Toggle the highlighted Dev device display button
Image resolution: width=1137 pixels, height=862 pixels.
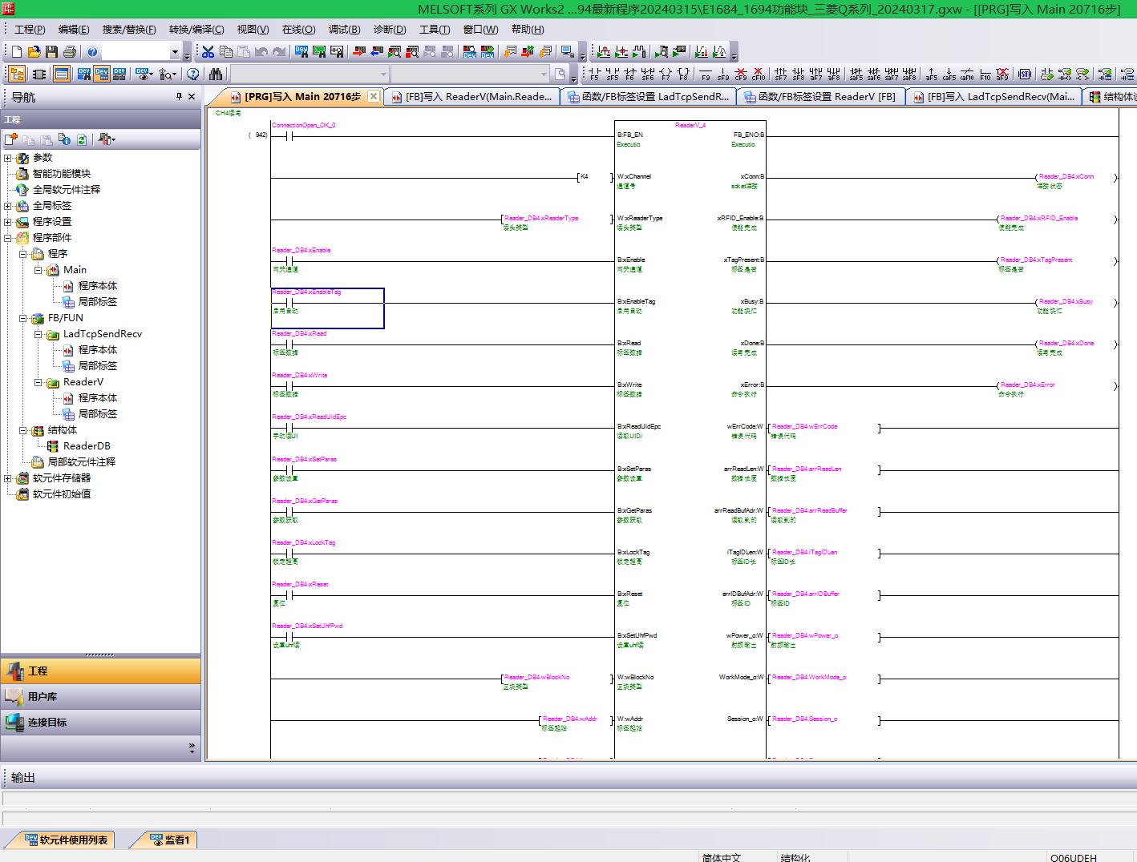tap(102, 75)
